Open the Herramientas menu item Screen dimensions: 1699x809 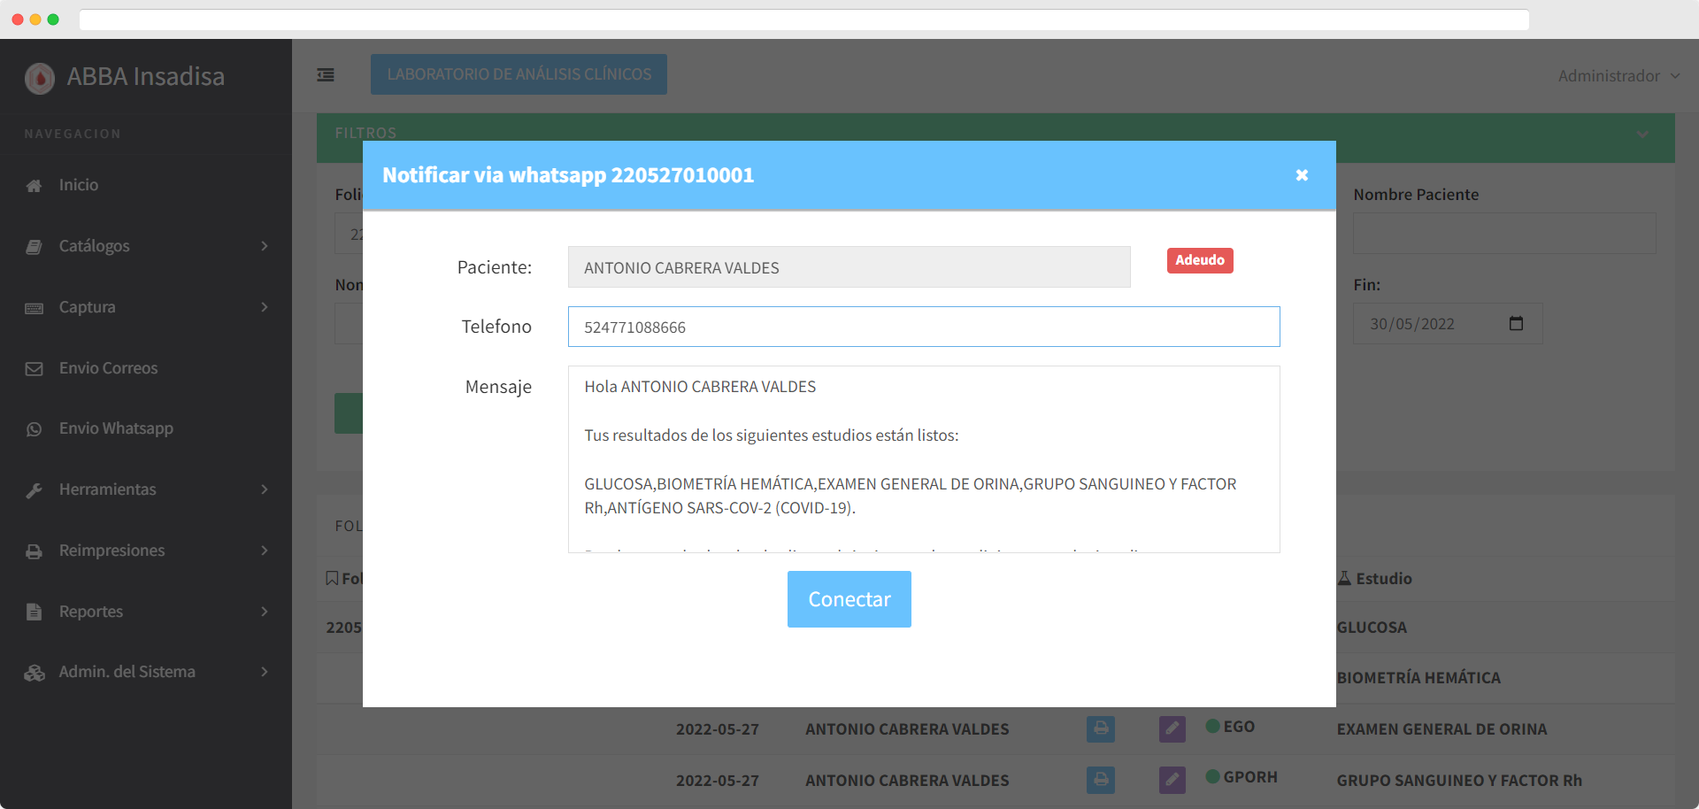(x=108, y=489)
